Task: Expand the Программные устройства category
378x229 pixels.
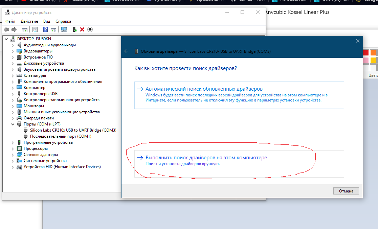Action: point(13,142)
